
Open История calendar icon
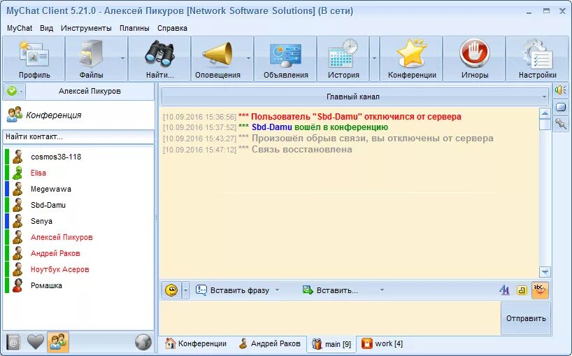point(343,54)
